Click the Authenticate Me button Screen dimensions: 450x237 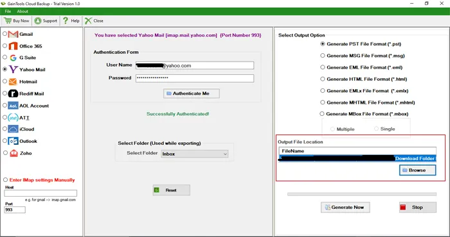(x=192, y=94)
